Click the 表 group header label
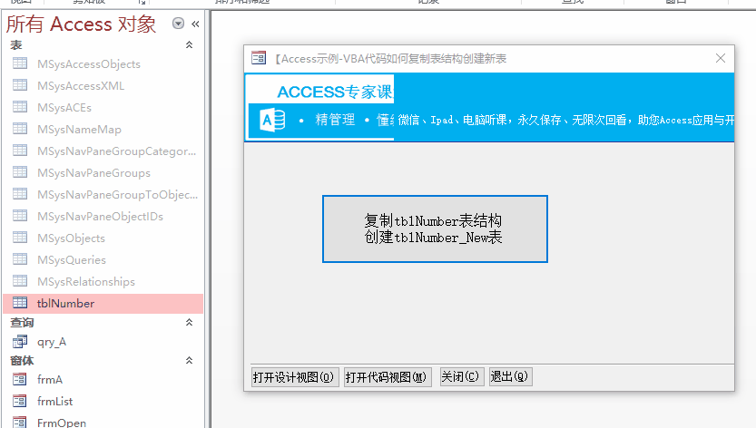 click(16, 45)
